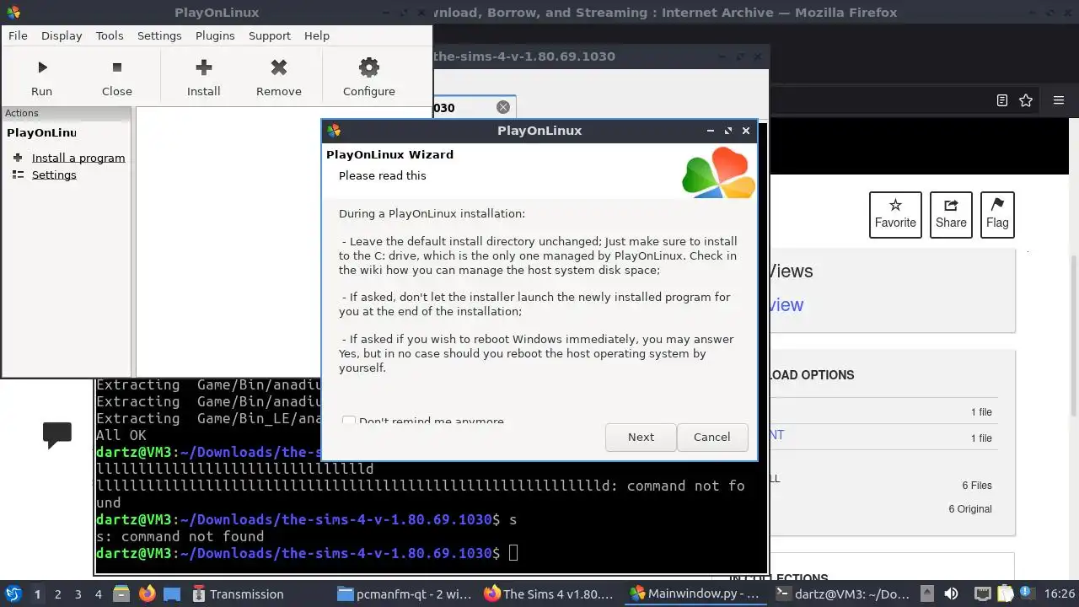Viewport: 1079px width, 607px height.
Task: Open the File menu in PlayOnLinux
Action: pyautogui.click(x=18, y=35)
